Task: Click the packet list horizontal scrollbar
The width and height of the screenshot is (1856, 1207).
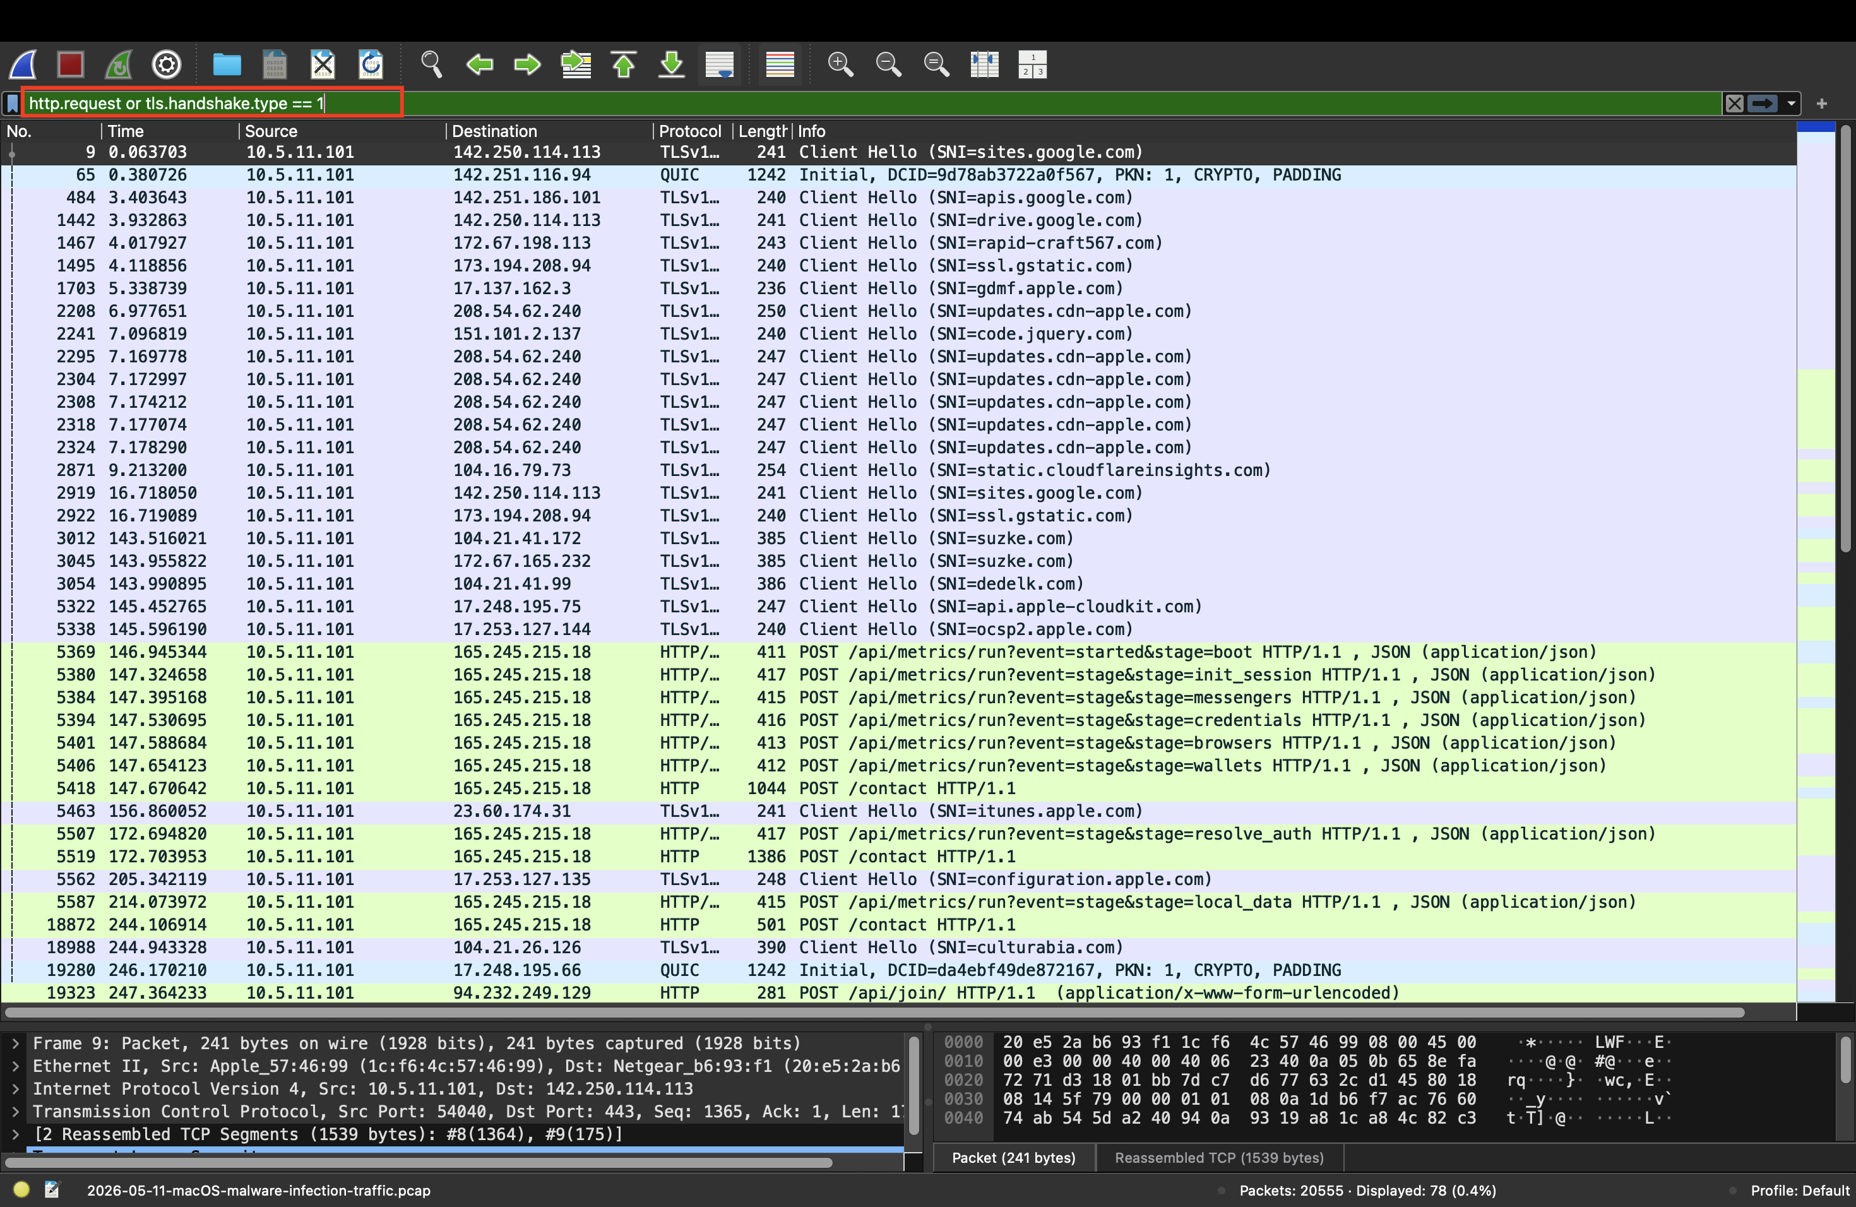Action: [874, 1012]
